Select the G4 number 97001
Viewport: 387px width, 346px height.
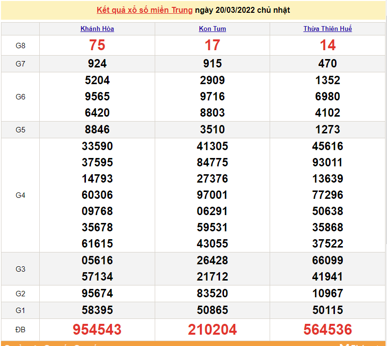click(x=212, y=195)
